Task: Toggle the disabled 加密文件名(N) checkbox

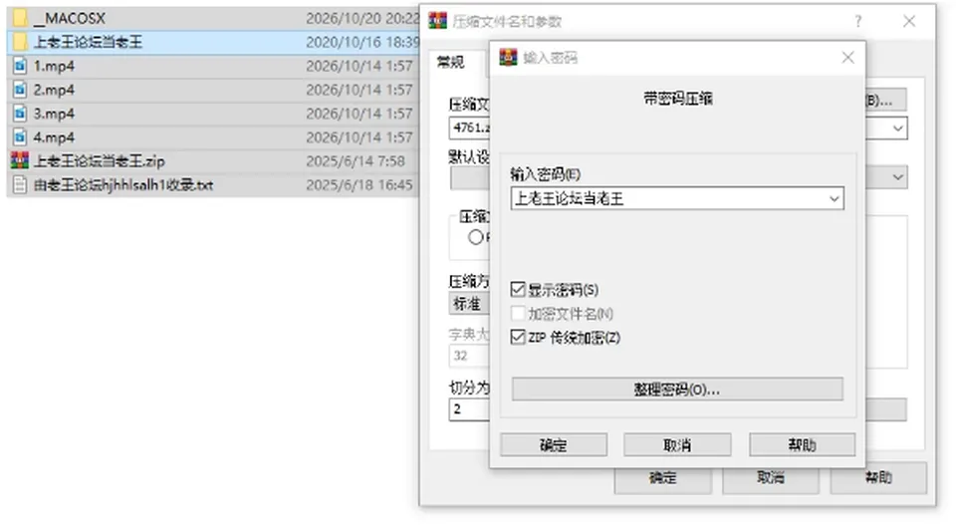Action: 518,314
